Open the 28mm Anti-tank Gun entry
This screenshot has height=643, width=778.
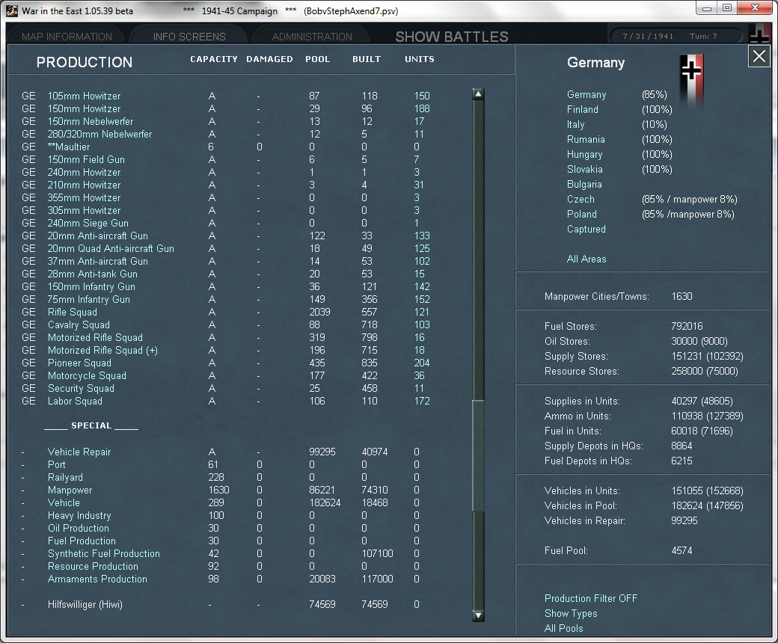click(x=92, y=274)
